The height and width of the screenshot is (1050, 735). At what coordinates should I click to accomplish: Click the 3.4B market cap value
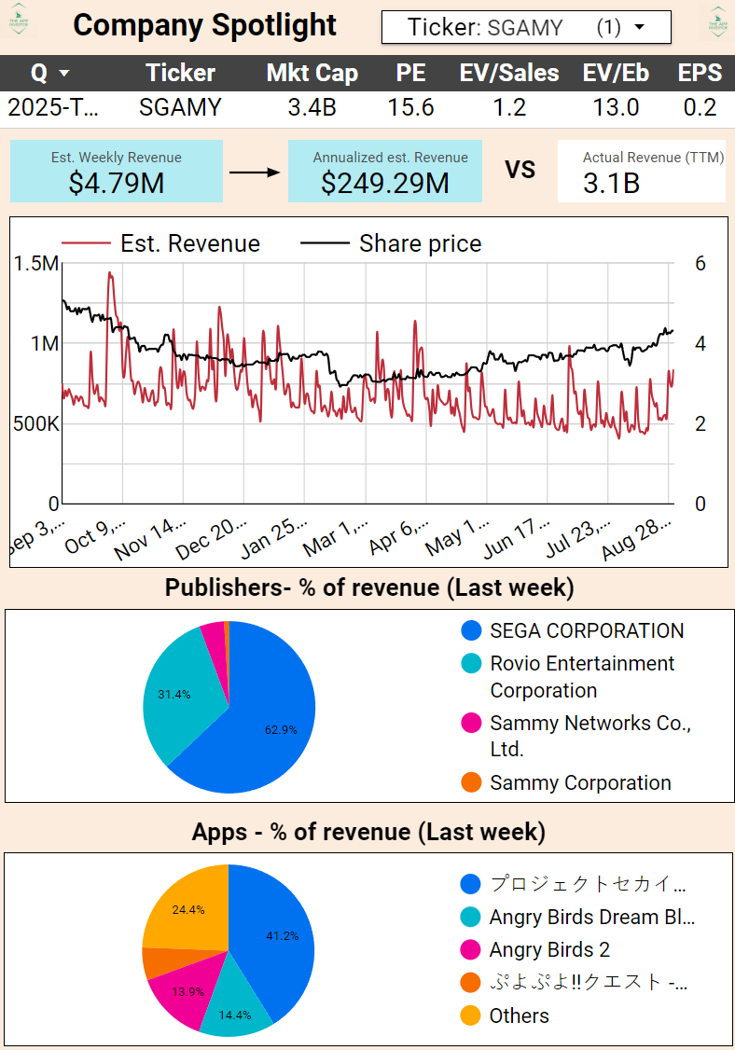(312, 107)
